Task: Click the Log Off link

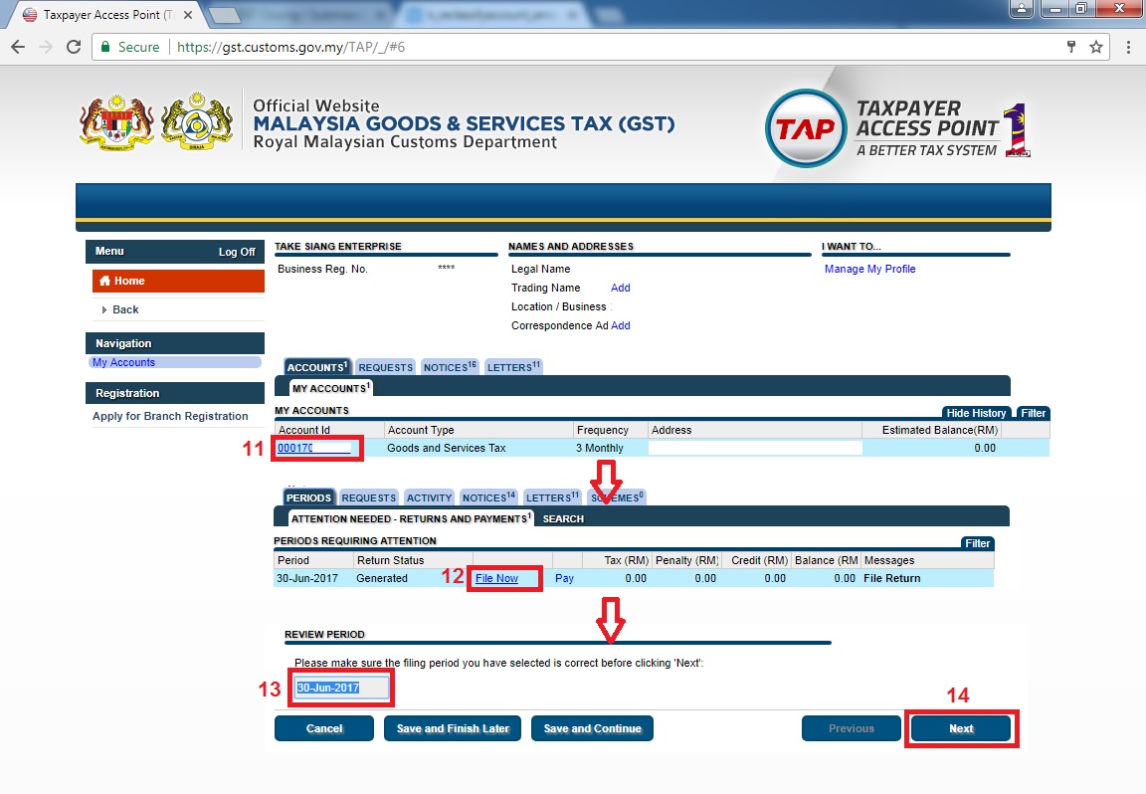Action: coord(237,252)
